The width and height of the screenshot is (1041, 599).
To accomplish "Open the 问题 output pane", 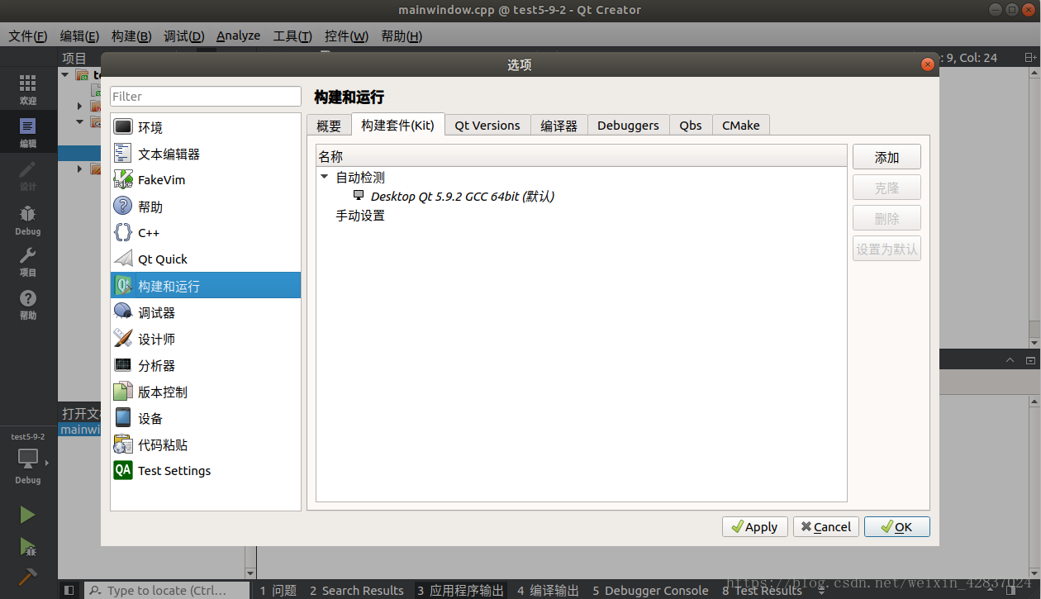I will pos(278,590).
